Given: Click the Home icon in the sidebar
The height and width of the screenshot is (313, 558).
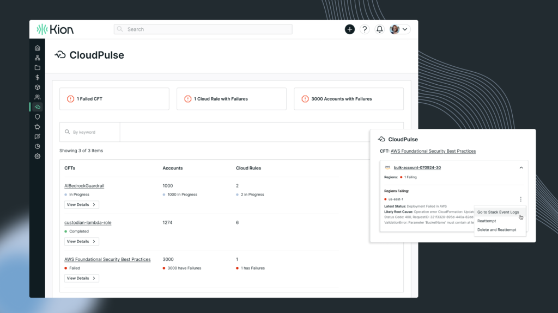Looking at the screenshot, I should click(x=37, y=48).
